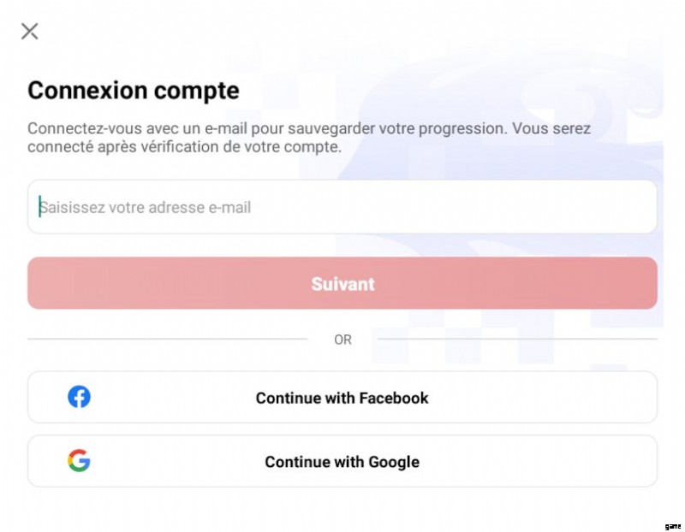Click the divider line left of OR
The height and width of the screenshot is (532, 685).
click(x=167, y=340)
